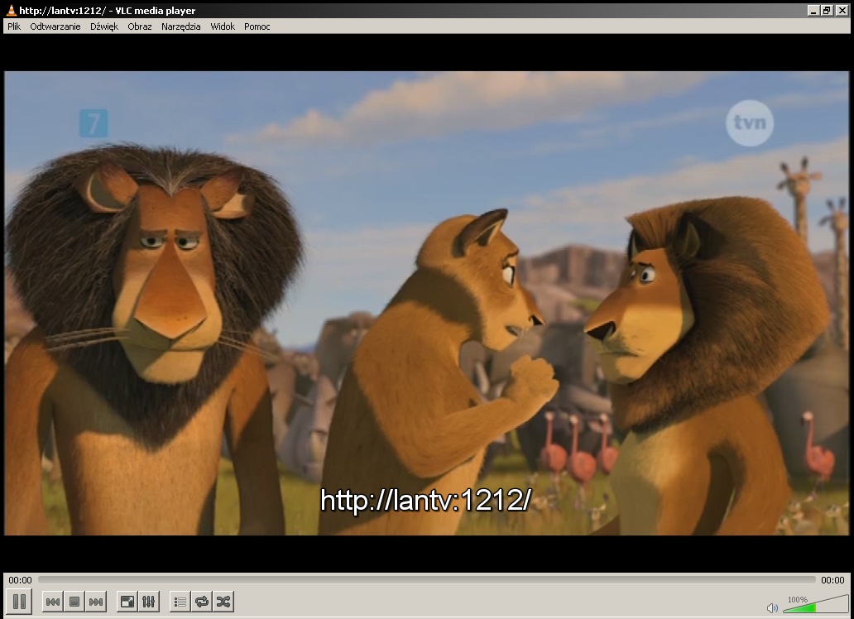Stop playback with the stop button
The image size is (854, 619).
pos(74,602)
